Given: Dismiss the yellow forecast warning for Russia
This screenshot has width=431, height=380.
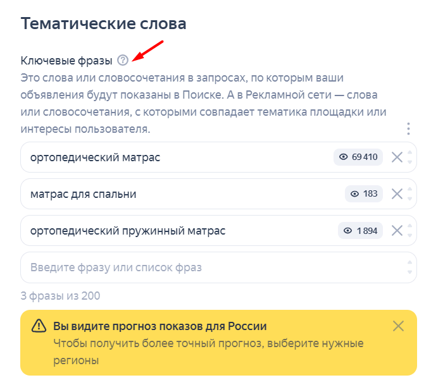Looking at the screenshot, I should pos(398,326).
